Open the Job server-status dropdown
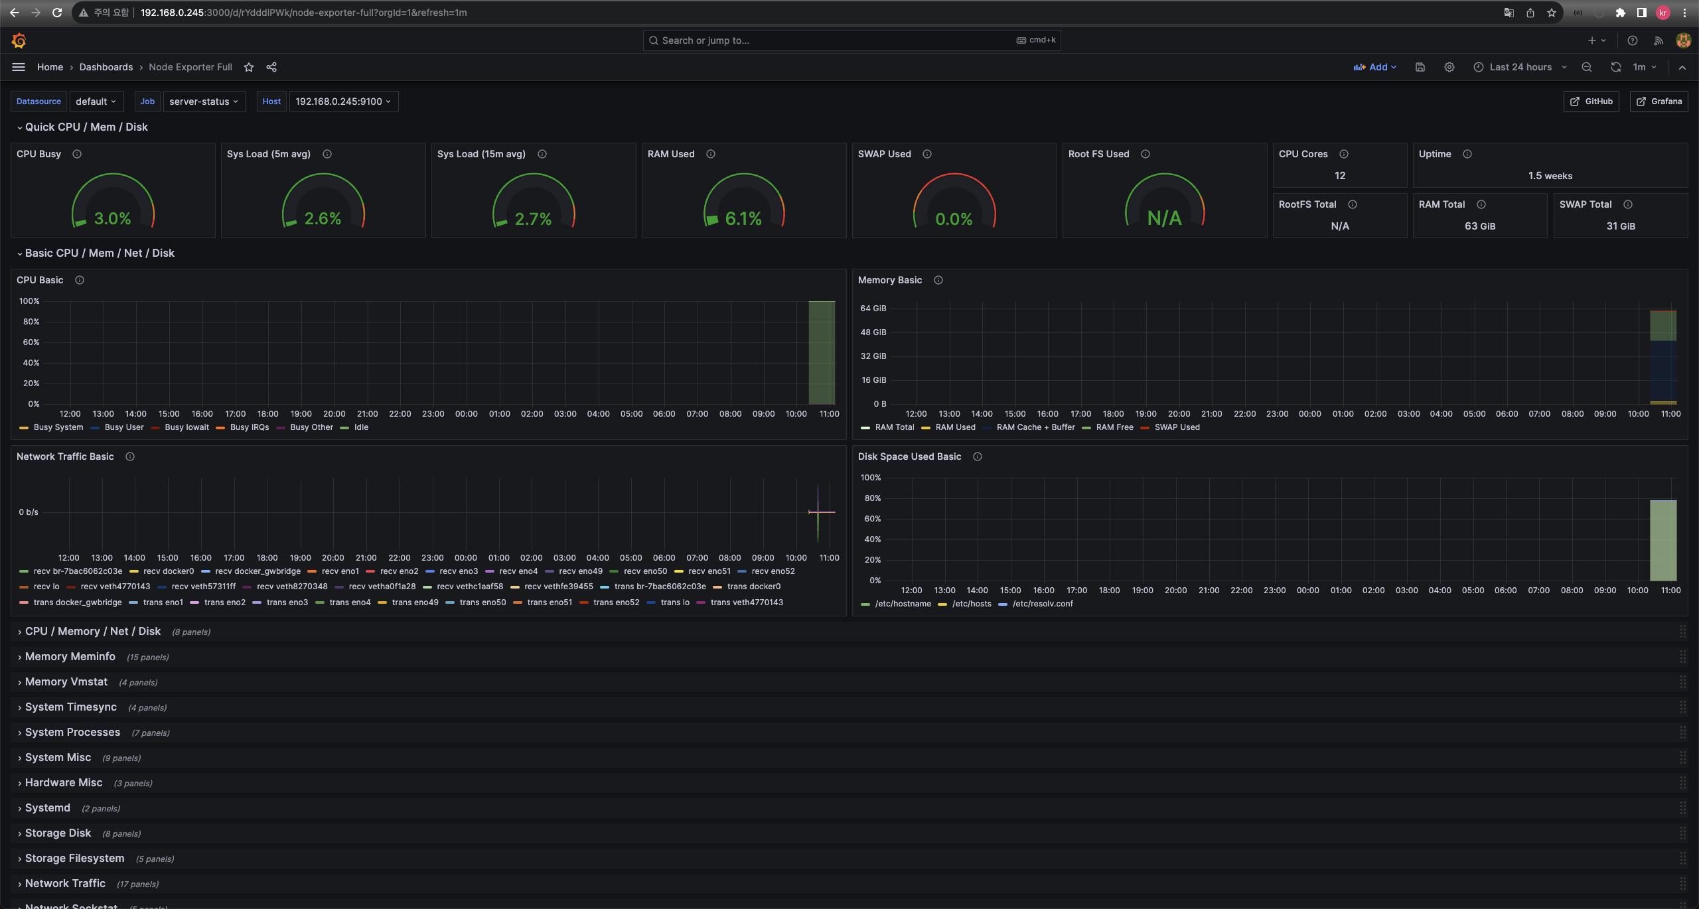Viewport: 1699px width, 909px height. click(204, 102)
